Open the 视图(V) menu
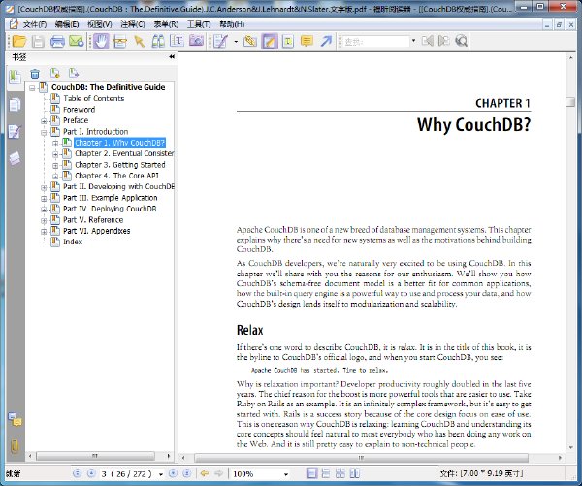The height and width of the screenshot is (486, 582). (100, 24)
